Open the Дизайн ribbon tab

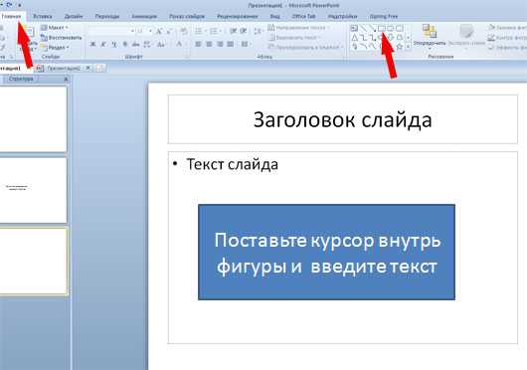pos(74,16)
